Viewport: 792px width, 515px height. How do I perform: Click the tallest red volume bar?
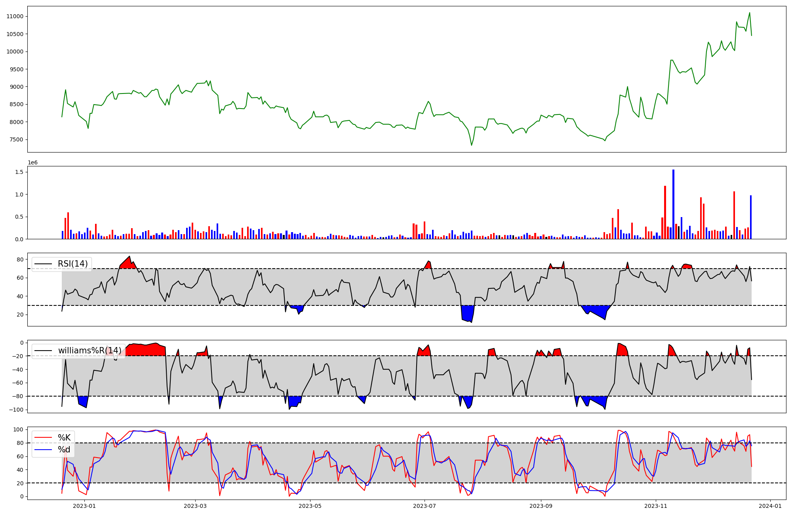click(665, 212)
